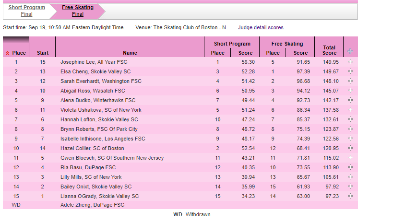
Task: Select the Free Skating Final tab
Action: (77, 11)
